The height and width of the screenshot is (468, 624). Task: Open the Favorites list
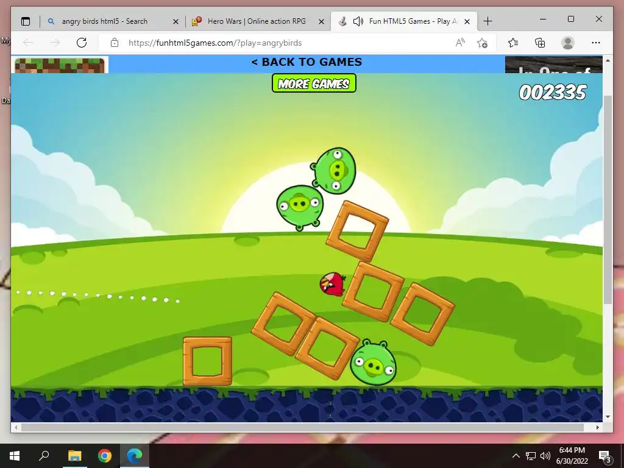point(513,43)
